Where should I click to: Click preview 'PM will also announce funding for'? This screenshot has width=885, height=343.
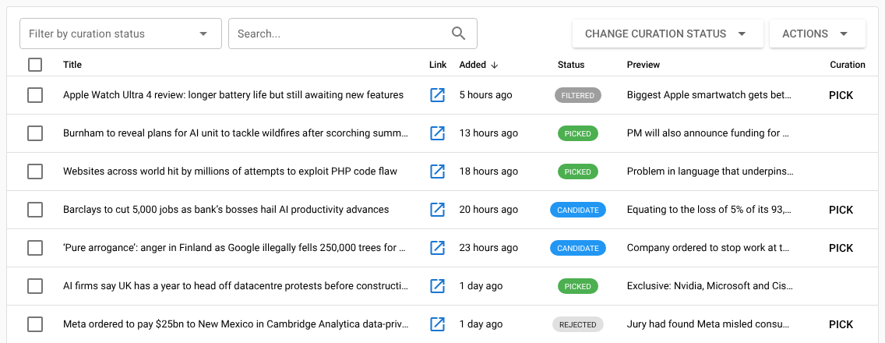tap(708, 133)
